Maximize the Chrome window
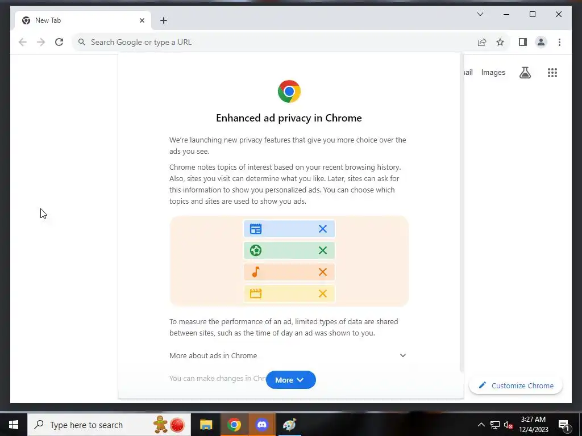582x436 pixels. (x=532, y=14)
